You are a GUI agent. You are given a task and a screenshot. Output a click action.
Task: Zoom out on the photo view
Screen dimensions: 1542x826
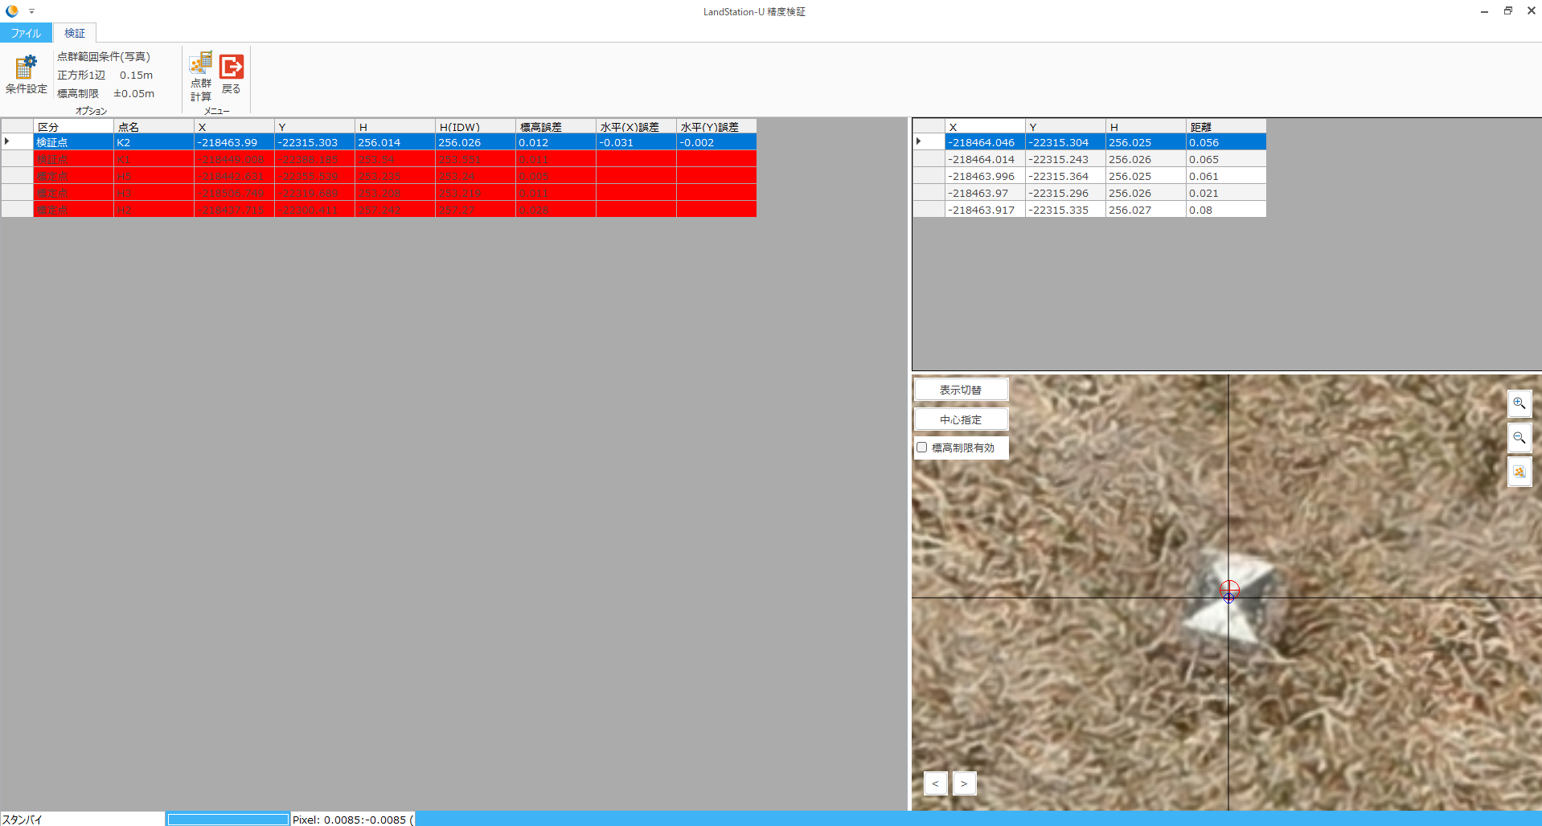coord(1519,438)
